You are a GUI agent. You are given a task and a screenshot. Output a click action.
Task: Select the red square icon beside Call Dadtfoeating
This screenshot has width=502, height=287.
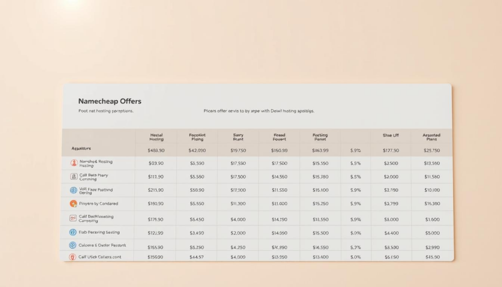(x=73, y=218)
